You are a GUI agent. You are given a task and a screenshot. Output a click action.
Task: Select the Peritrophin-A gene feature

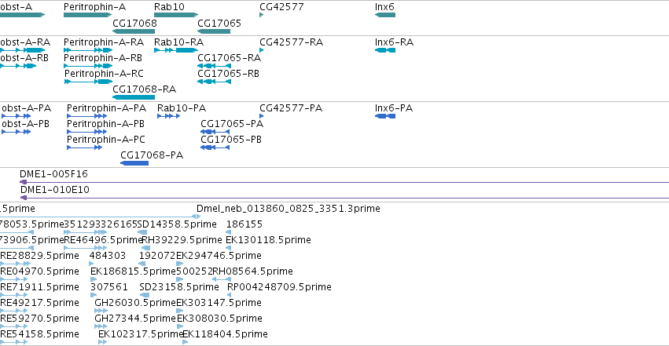[x=87, y=15]
